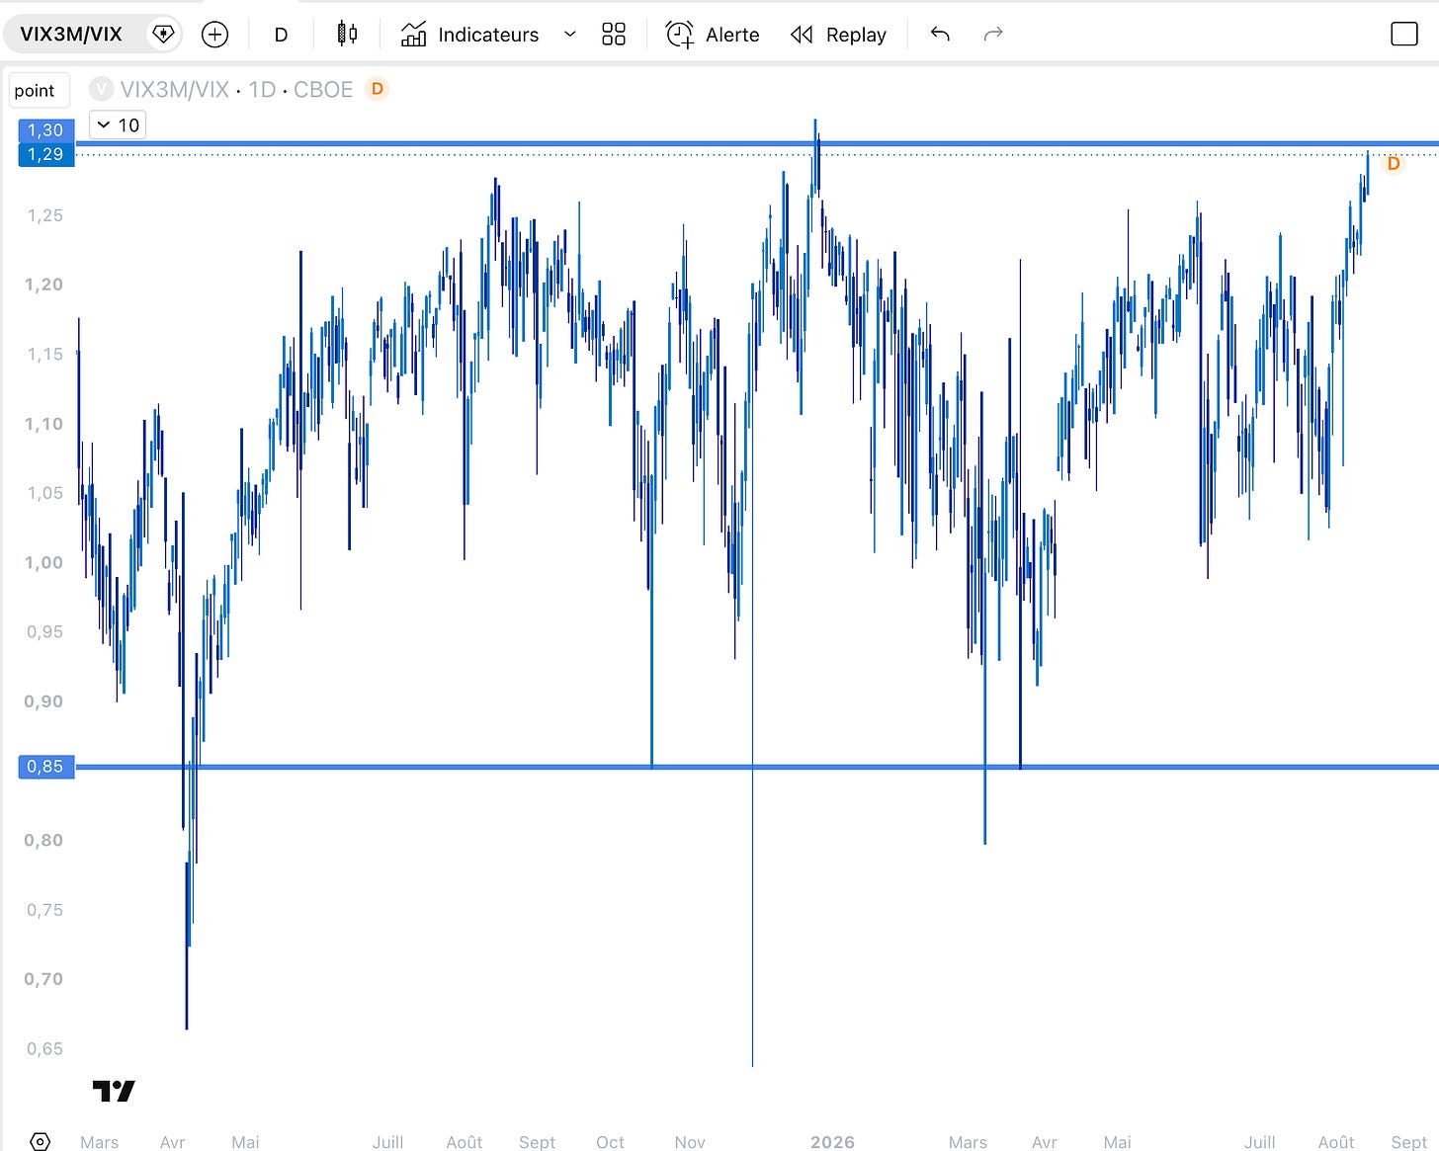Expand the chevron next to Indicateurs
Viewport: 1439px width, 1151px height.
pos(569,35)
